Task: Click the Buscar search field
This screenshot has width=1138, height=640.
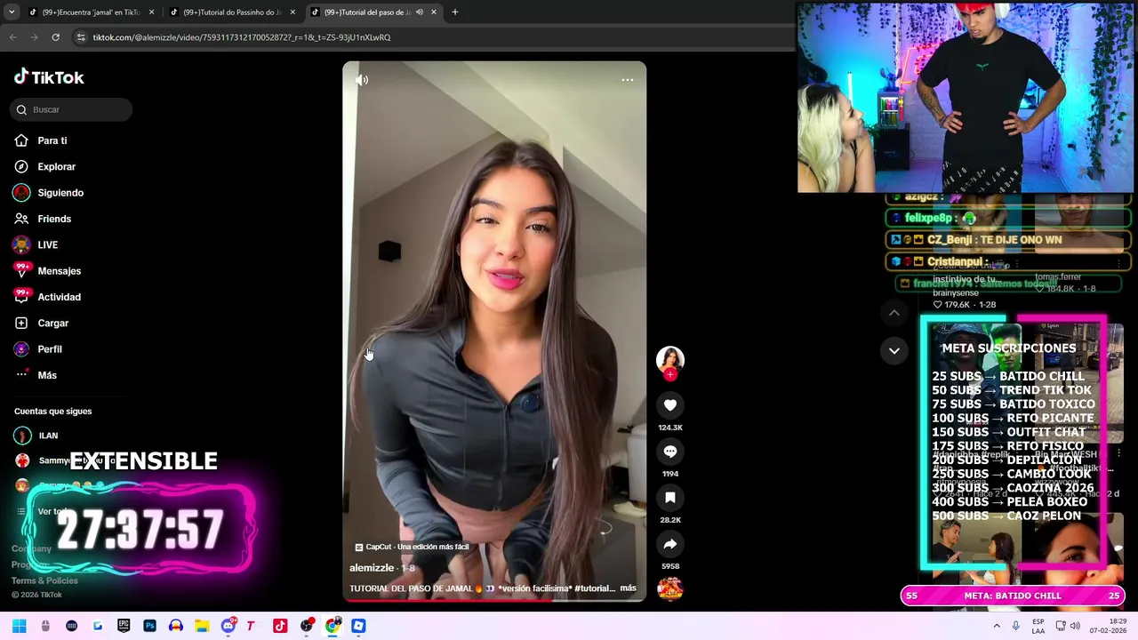Action: 71,109
